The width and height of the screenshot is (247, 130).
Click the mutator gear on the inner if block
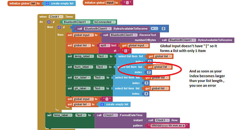pyautogui.click(x=59, y=27)
